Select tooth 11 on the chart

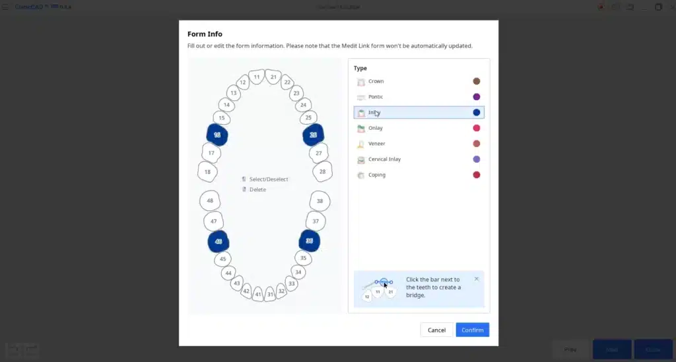[257, 77]
